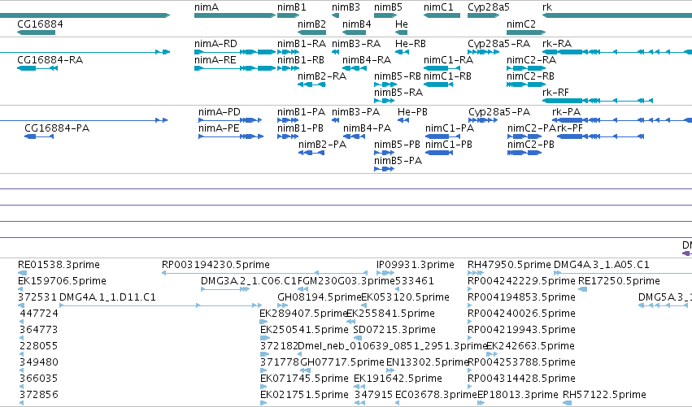Select the EK159706.5prime EST label
692x407 pixels.
(x=63, y=281)
